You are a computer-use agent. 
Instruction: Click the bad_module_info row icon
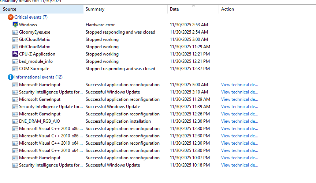coord(15,61)
